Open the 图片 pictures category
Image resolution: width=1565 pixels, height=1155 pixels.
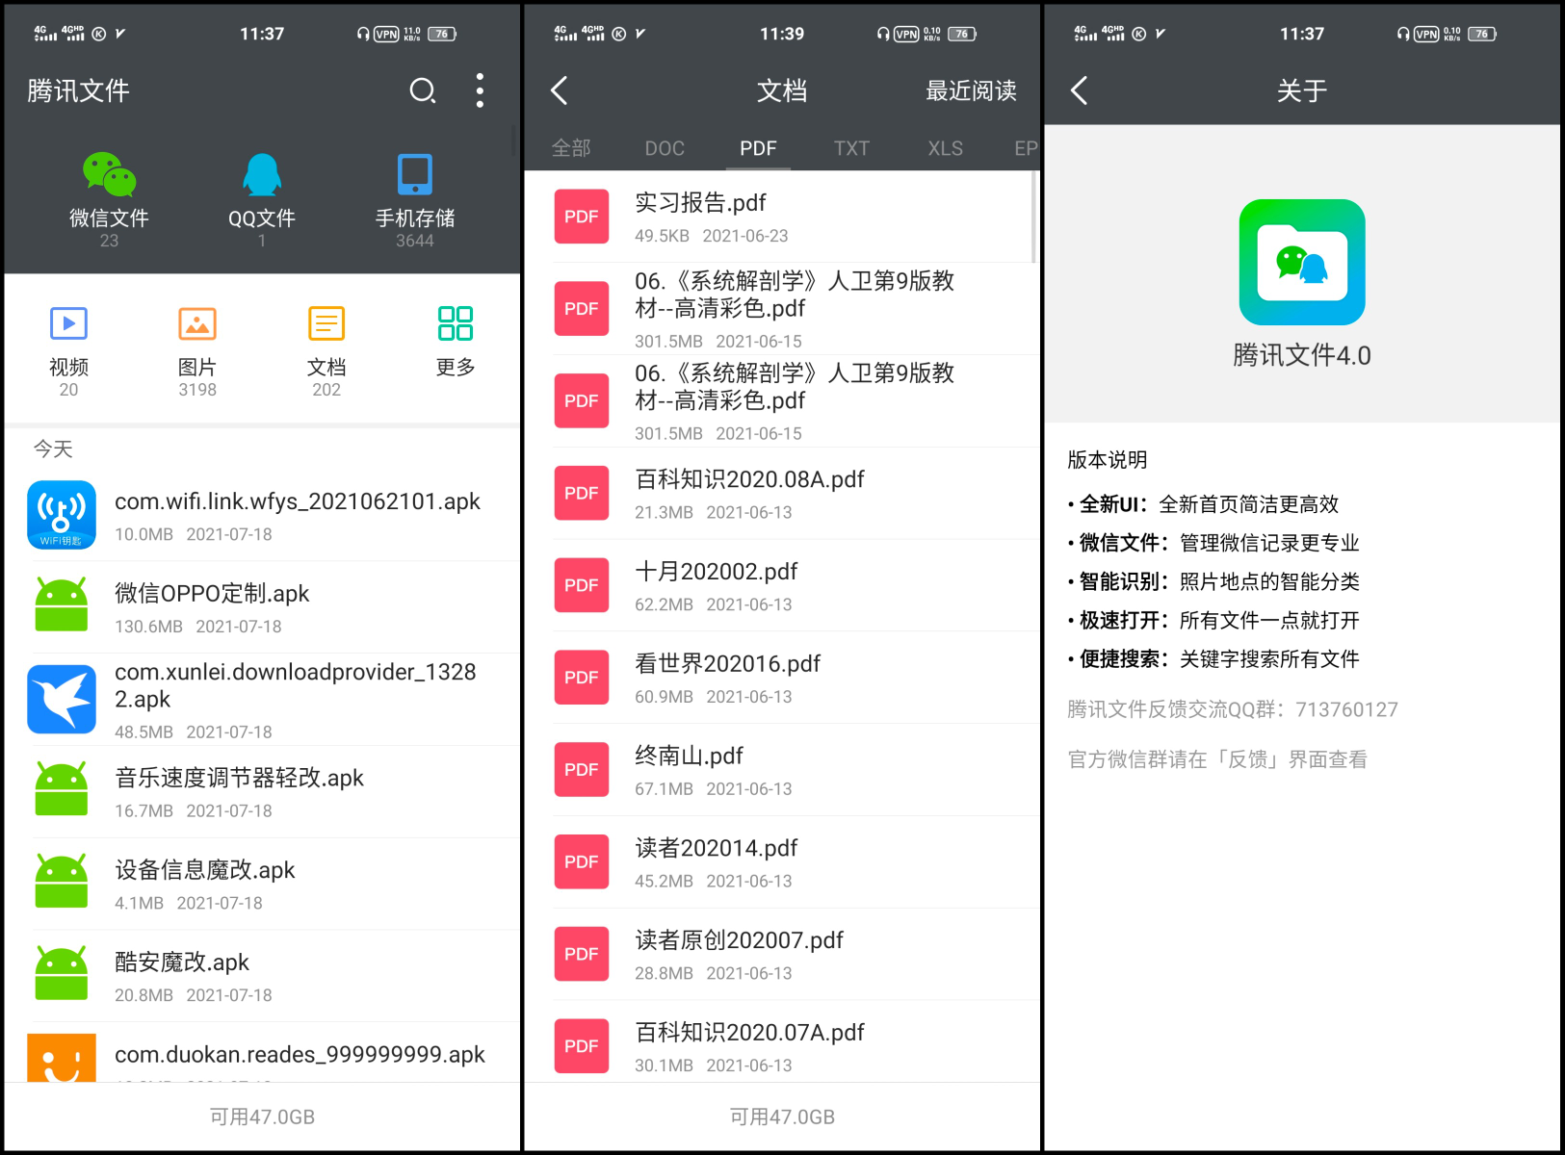click(196, 324)
